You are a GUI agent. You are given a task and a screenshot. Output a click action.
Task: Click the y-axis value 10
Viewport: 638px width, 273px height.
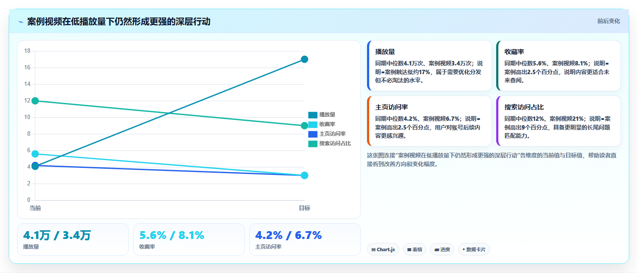(x=27, y=117)
